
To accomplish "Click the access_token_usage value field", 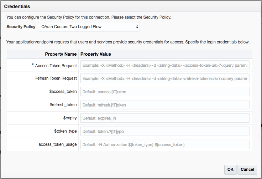I will pos(164,145).
